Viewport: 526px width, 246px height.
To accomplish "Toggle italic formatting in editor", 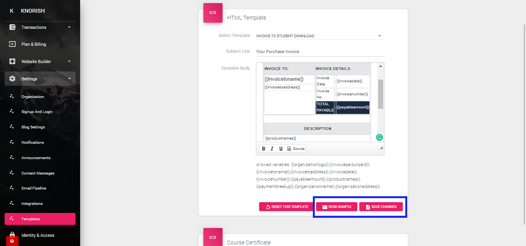I will click(x=272, y=148).
